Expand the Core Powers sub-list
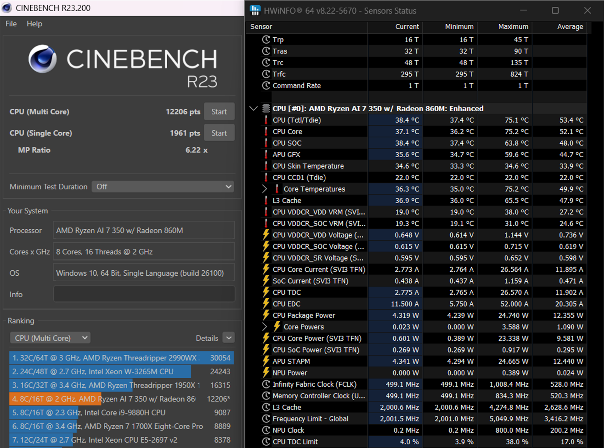 coord(265,327)
